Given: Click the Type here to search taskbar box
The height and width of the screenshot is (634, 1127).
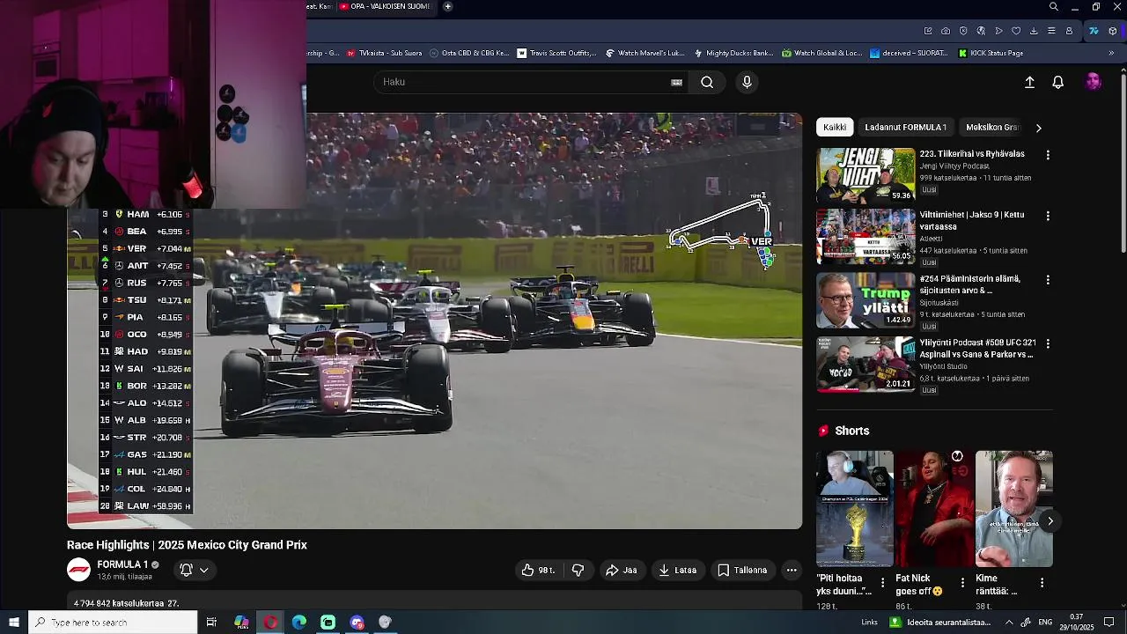Looking at the screenshot, I should [x=113, y=623].
